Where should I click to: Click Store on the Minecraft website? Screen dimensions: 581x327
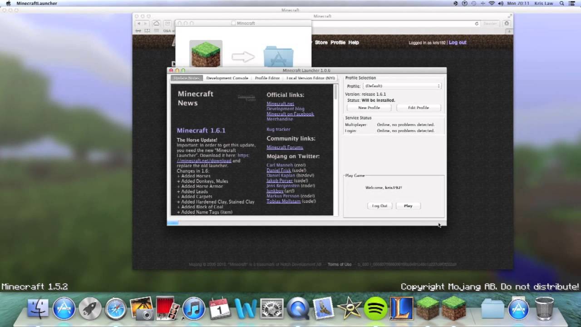coord(321,42)
